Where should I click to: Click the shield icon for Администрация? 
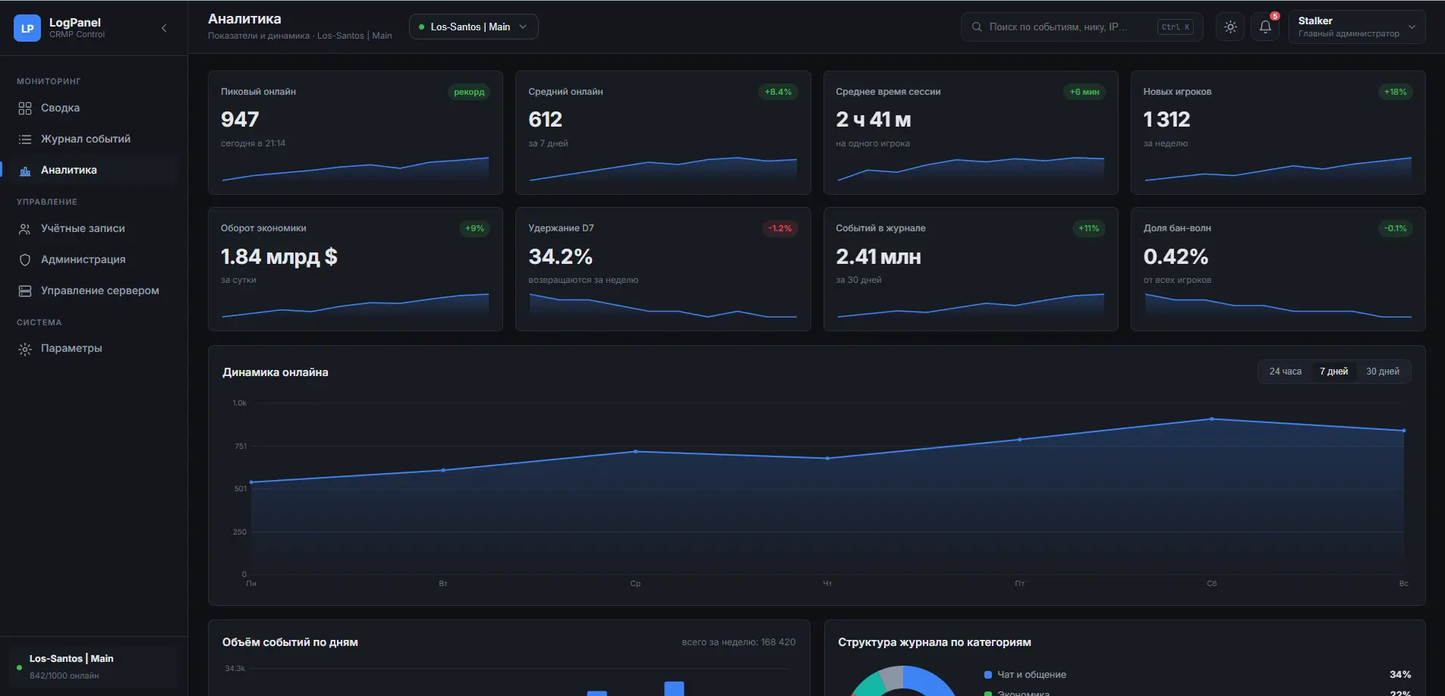click(x=25, y=260)
